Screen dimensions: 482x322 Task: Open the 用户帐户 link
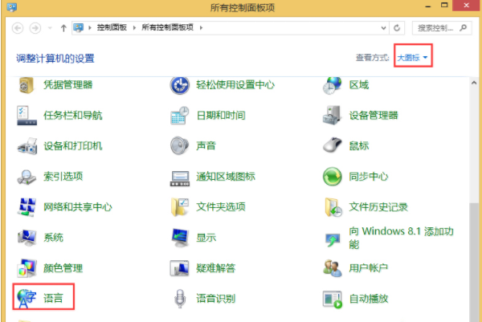tap(368, 268)
